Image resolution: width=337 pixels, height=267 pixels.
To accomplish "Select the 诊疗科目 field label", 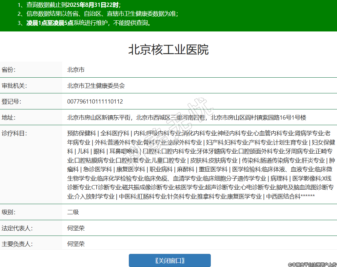I will click(14, 133).
